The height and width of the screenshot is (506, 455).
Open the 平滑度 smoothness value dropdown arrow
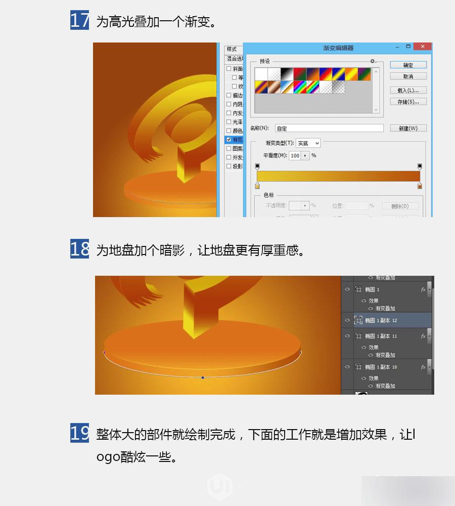click(x=305, y=156)
